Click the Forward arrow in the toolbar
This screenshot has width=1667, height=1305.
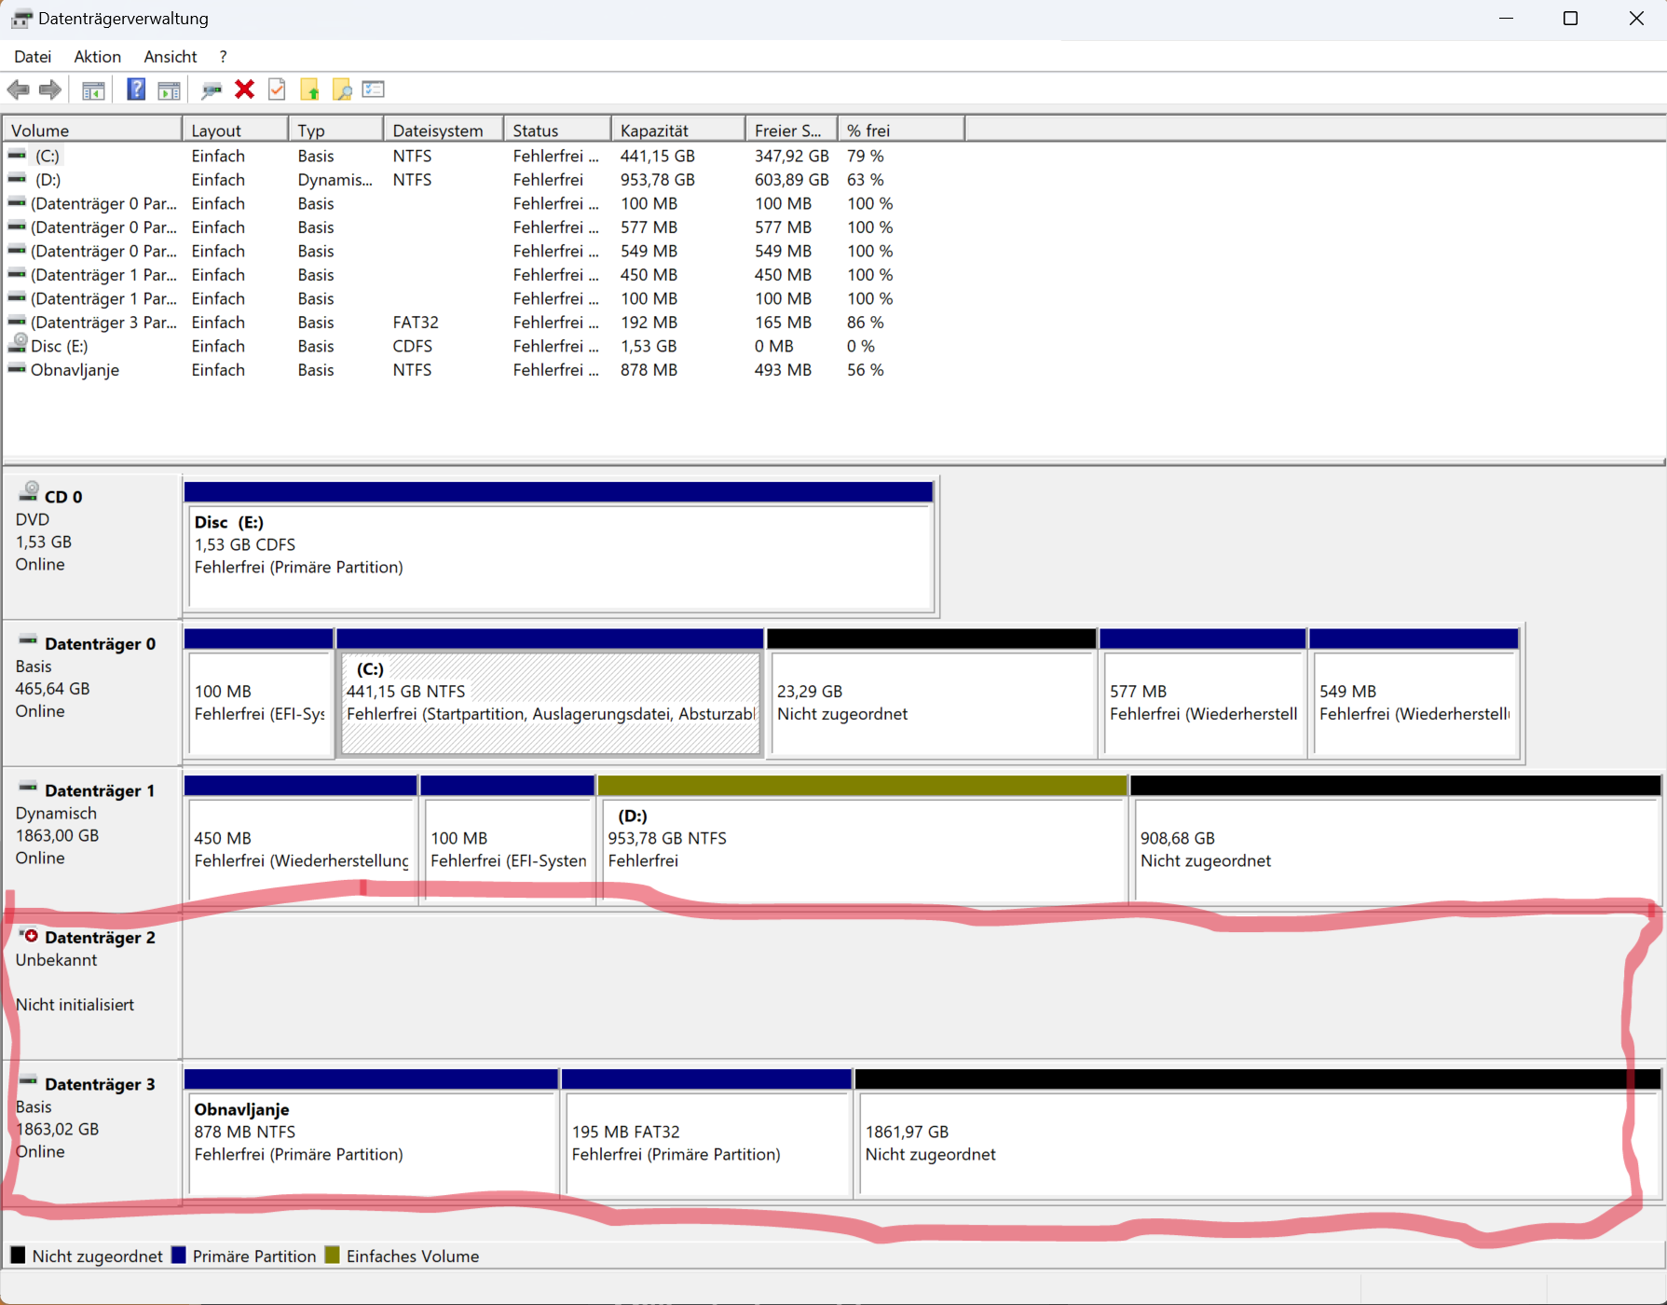tap(50, 89)
